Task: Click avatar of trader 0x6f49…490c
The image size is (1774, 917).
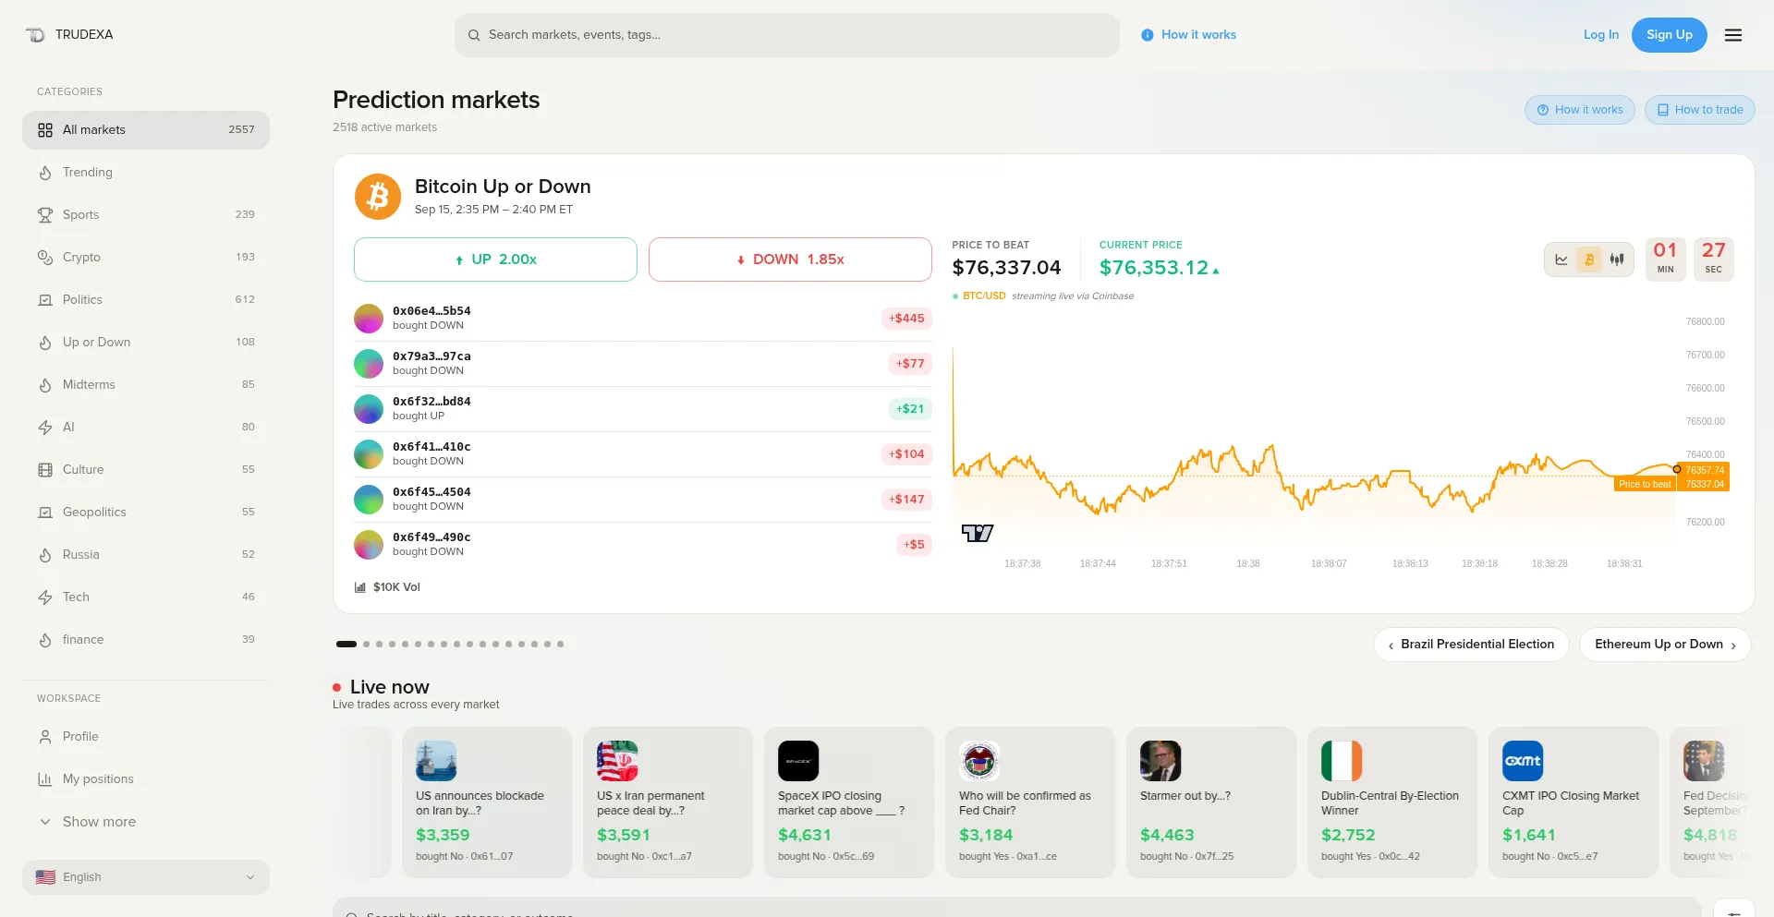Action: tap(369, 545)
